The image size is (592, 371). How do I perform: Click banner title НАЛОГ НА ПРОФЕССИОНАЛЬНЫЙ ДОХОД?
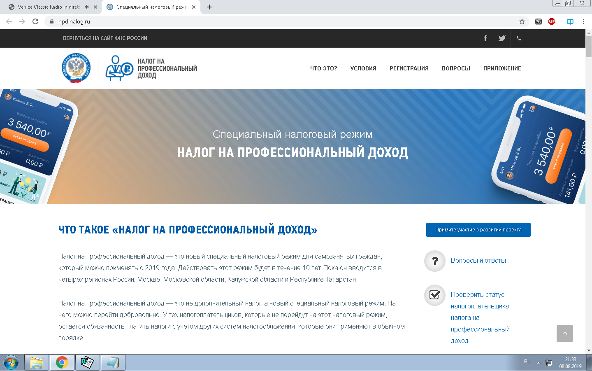click(293, 153)
